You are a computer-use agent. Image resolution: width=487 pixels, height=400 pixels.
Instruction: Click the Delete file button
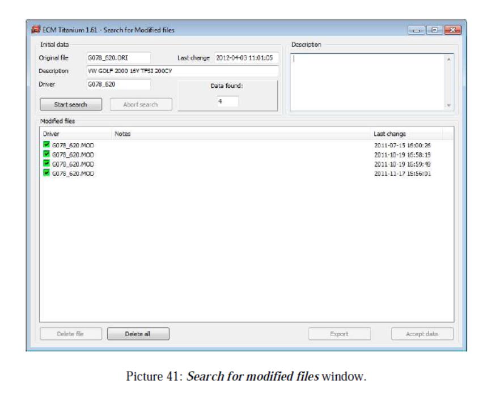71,334
